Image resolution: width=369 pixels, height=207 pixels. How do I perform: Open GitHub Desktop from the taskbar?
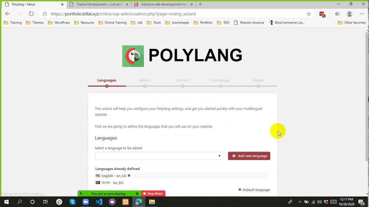pos(112,202)
